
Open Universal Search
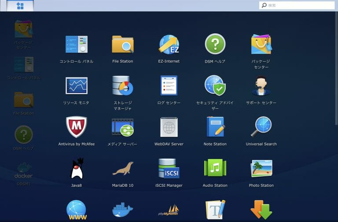click(261, 131)
